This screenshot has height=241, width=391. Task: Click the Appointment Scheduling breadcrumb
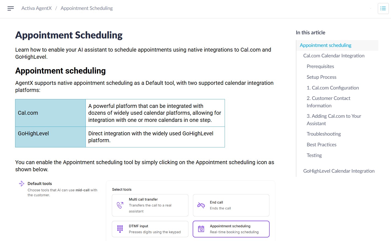click(87, 8)
